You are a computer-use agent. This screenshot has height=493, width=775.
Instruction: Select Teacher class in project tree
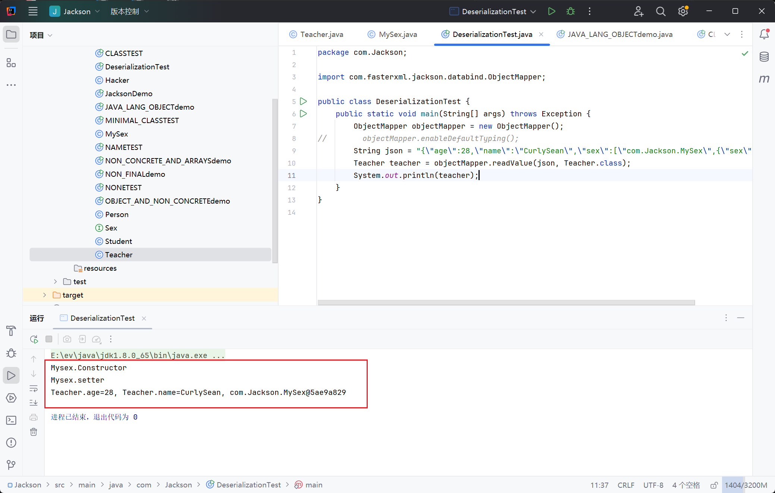point(150,255)
